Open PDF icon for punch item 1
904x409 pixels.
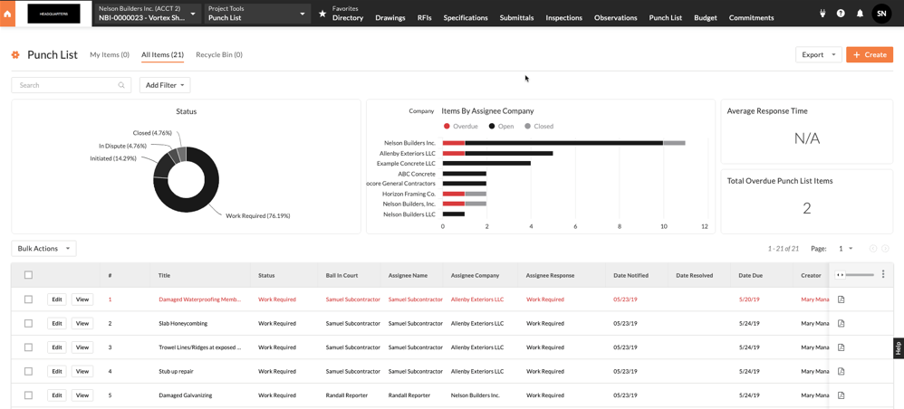click(841, 300)
